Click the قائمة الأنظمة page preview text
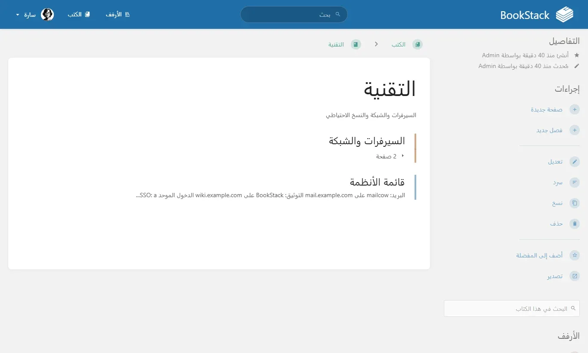 pyautogui.click(x=270, y=195)
